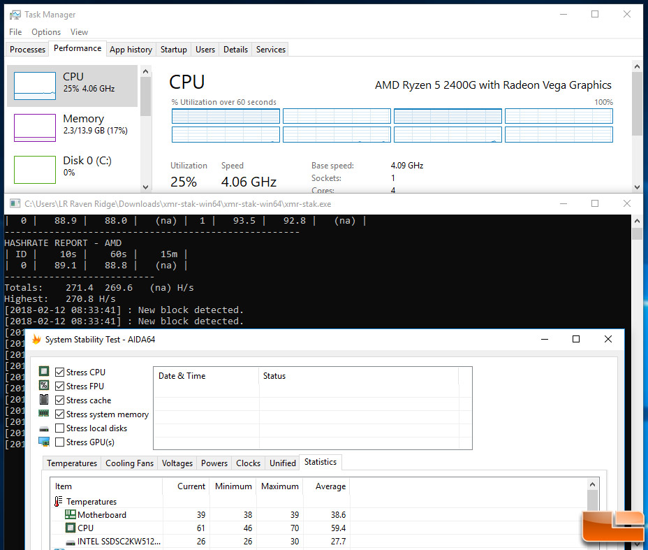
Task: Click the Motherboard icon in statistics list
Action: 71,514
